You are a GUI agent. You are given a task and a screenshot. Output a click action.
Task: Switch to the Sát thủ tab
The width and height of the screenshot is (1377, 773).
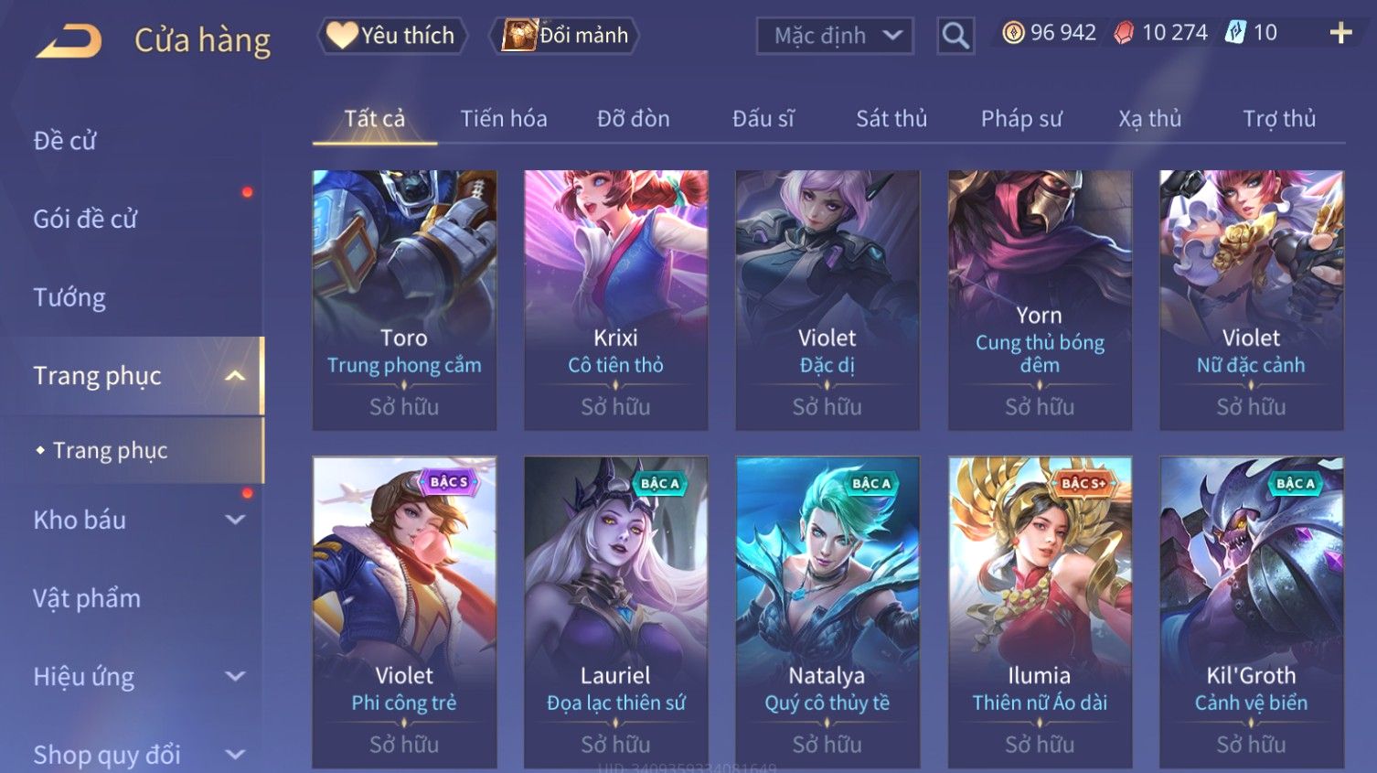891,119
